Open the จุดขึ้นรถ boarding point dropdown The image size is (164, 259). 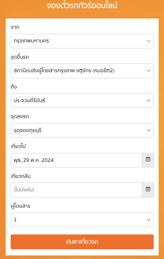pos(82,71)
